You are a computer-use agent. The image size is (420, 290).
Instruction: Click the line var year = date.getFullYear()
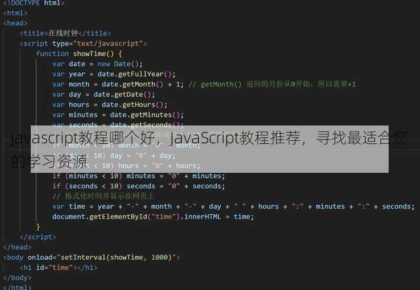pyautogui.click(x=114, y=74)
